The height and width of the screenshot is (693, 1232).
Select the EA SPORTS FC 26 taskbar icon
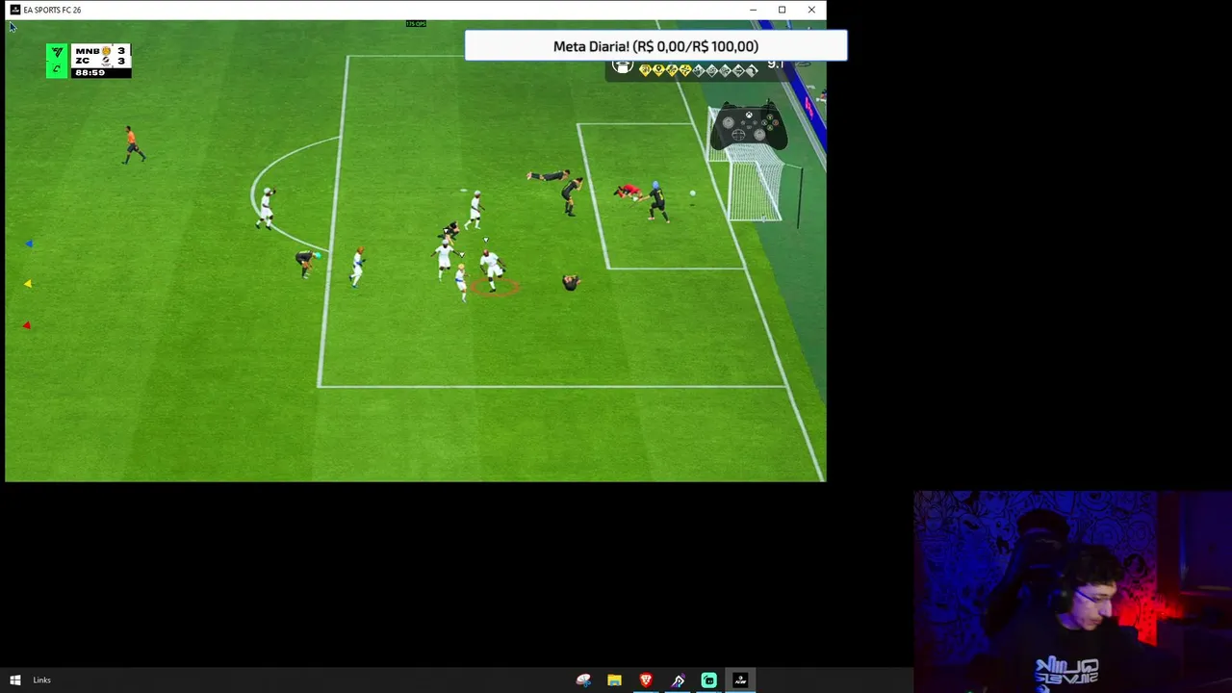[x=740, y=680]
